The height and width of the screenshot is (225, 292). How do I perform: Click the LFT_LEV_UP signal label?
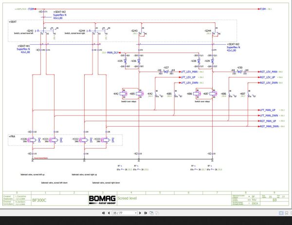(x=188, y=77)
